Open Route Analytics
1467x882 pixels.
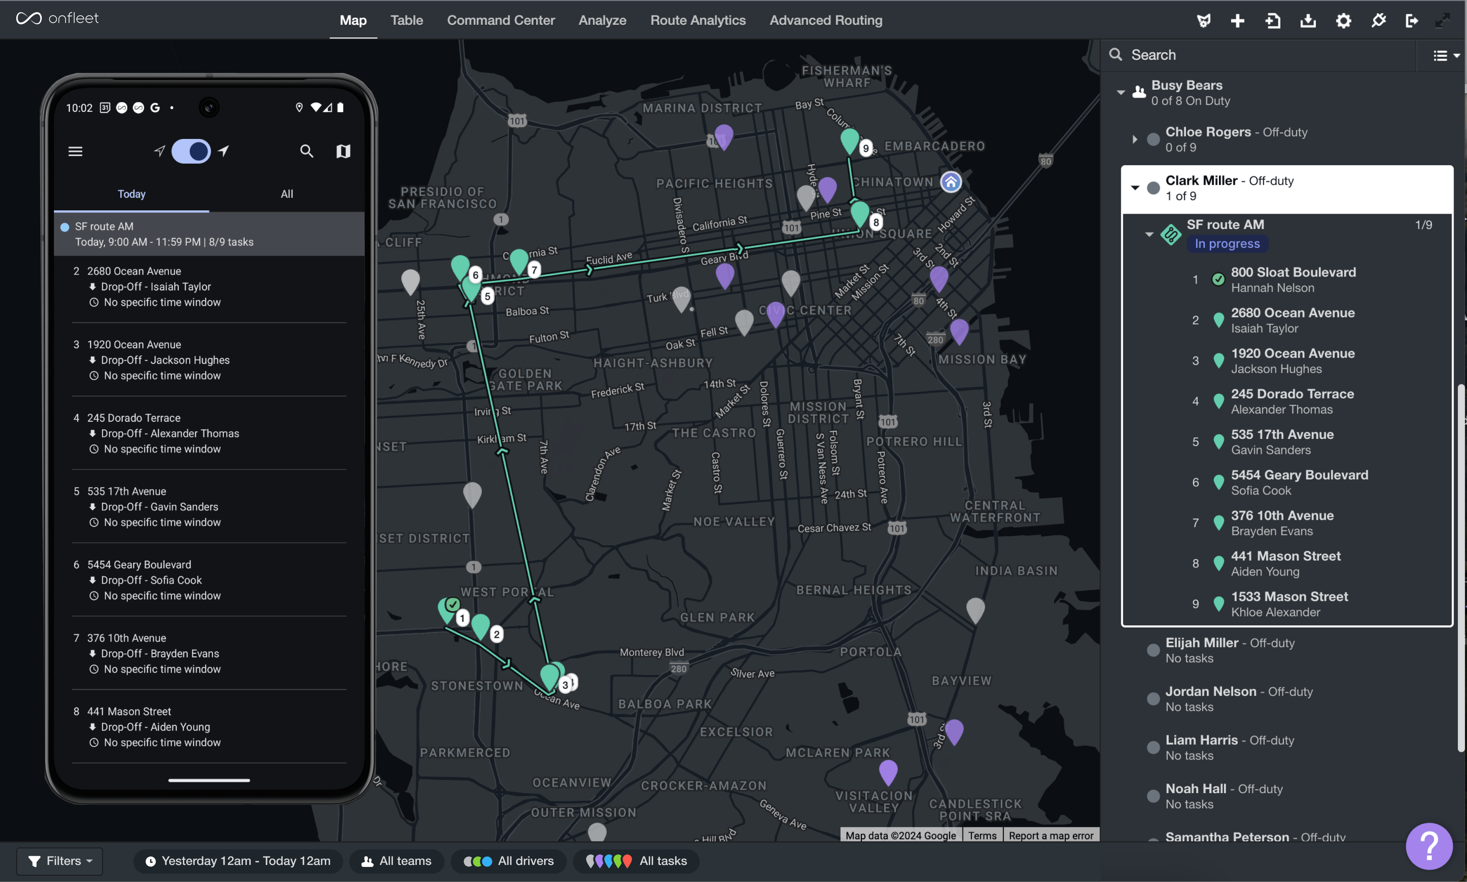(698, 20)
